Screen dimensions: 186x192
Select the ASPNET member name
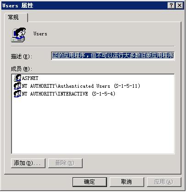pyautogui.click(x=30, y=78)
